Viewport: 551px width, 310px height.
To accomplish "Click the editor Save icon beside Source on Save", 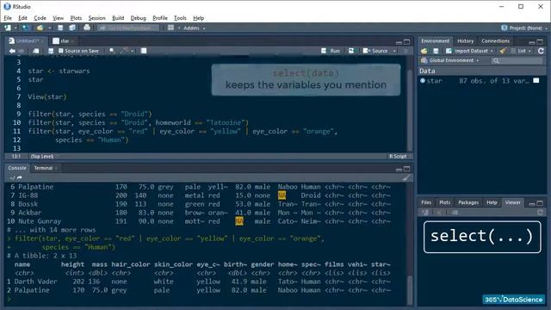I will pyautogui.click(x=51, y=51).
